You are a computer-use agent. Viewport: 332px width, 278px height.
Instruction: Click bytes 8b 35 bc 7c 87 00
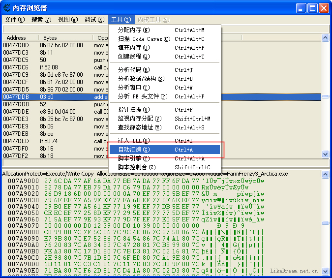point(61,119)
